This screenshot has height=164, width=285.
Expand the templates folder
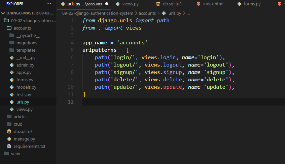[x=28, y=50]
